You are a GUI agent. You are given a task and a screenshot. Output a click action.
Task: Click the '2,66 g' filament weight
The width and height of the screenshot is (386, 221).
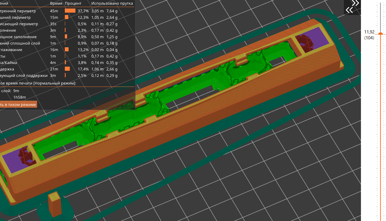click(112, 69)
